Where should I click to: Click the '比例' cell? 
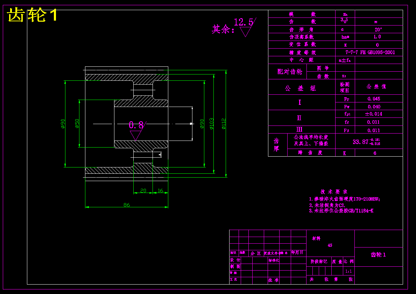point(348,261)
